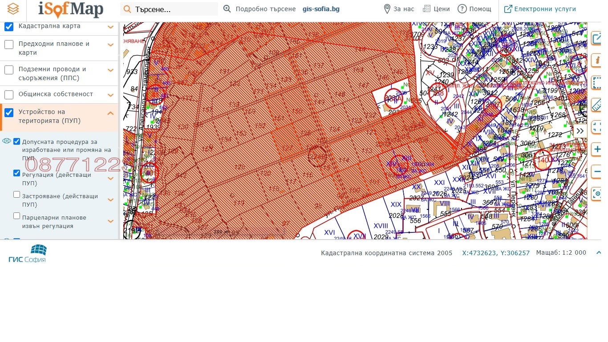Open the gis-sofia.bg link
The image size is (608, 342).
(321, 9)
